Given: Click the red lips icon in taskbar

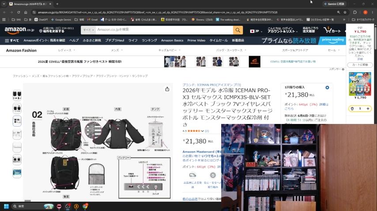Looking at the screenshot, I should (x=59, y=206).
